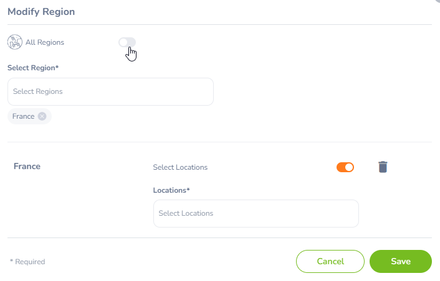
Task: Click the divider line above France section
Action: click(x=220, y=142)
